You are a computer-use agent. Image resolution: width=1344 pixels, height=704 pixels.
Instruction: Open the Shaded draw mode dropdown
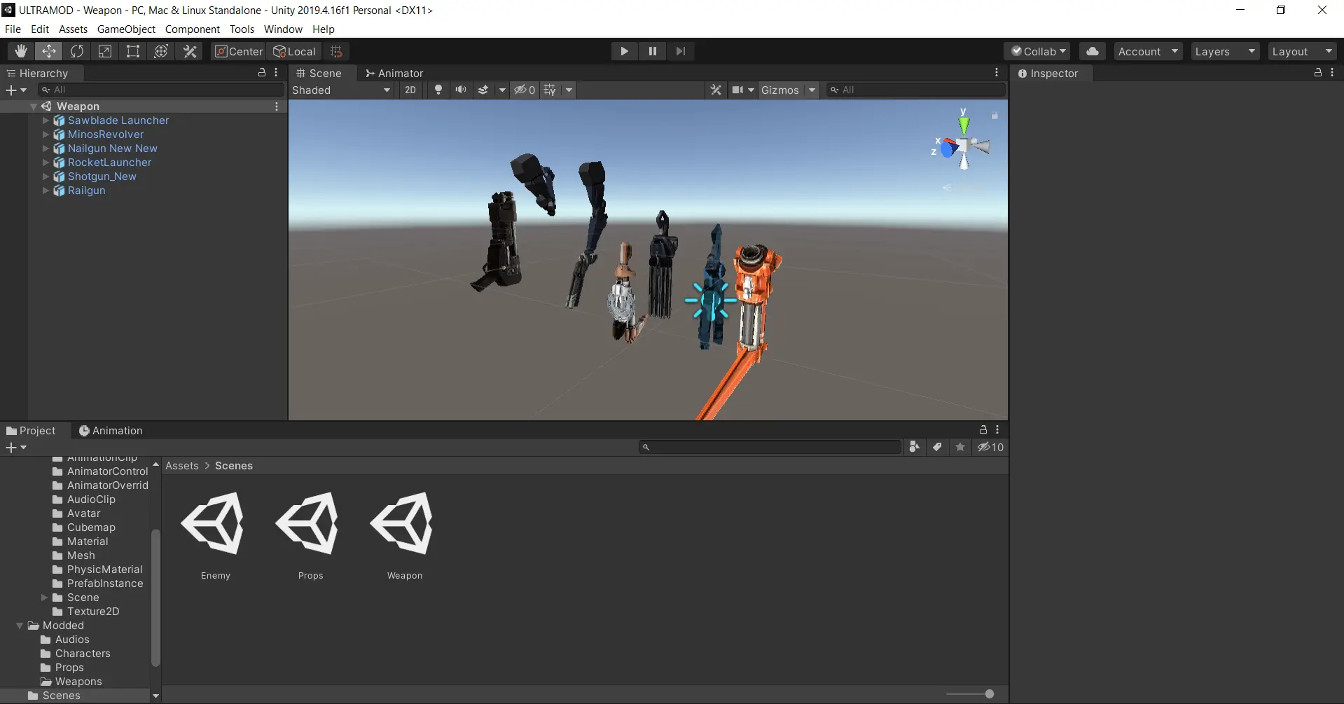click(340, 90)
